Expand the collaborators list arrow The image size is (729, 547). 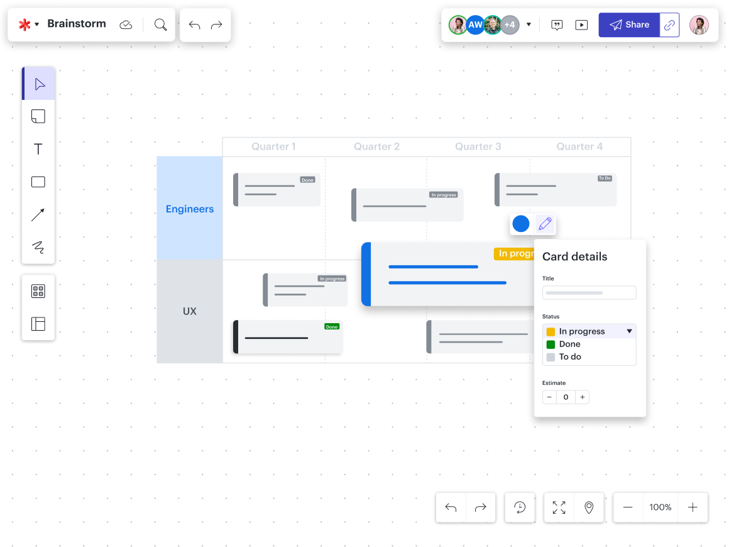pos(529,25)
